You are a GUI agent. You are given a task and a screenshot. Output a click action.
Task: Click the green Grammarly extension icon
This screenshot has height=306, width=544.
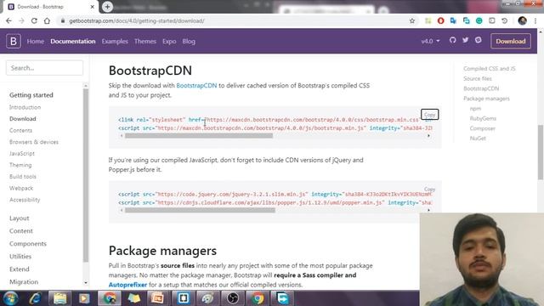coord(479,20)
